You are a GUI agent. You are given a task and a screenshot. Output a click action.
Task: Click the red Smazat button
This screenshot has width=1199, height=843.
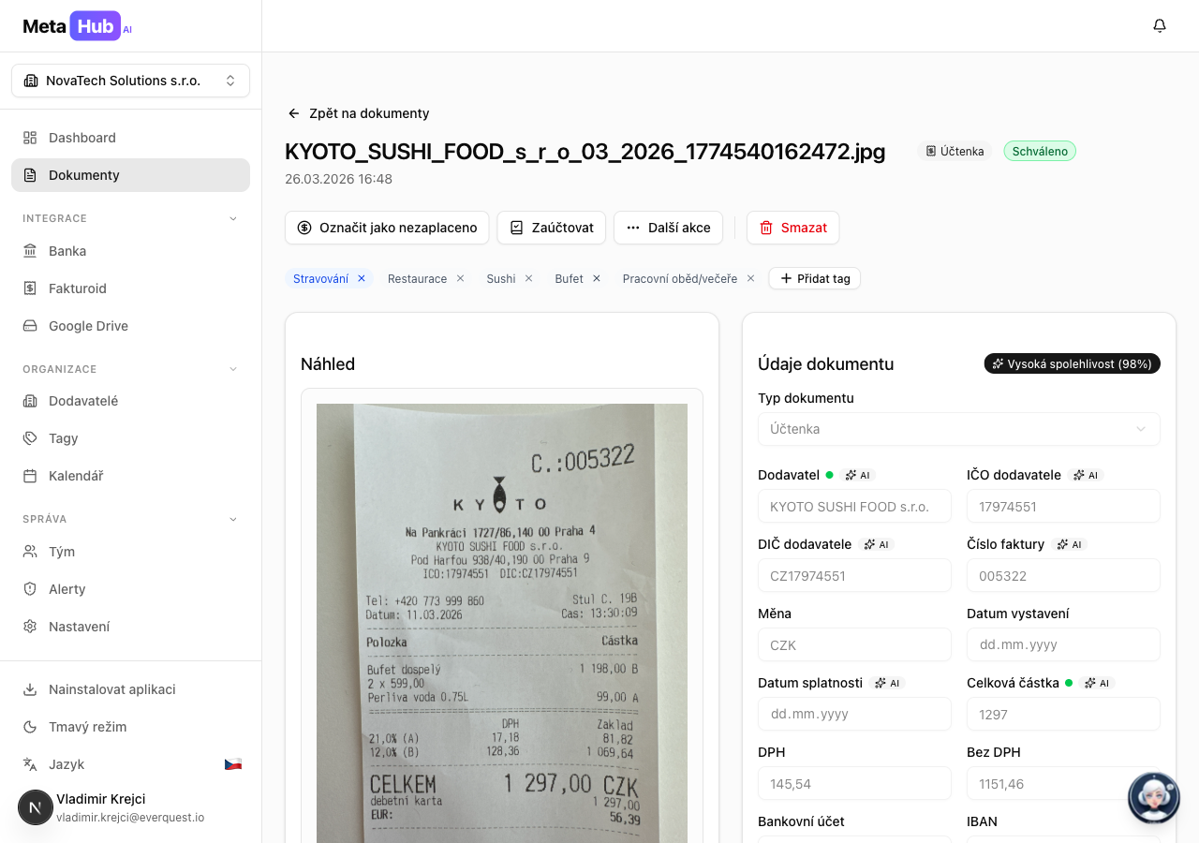click(792, 228)
